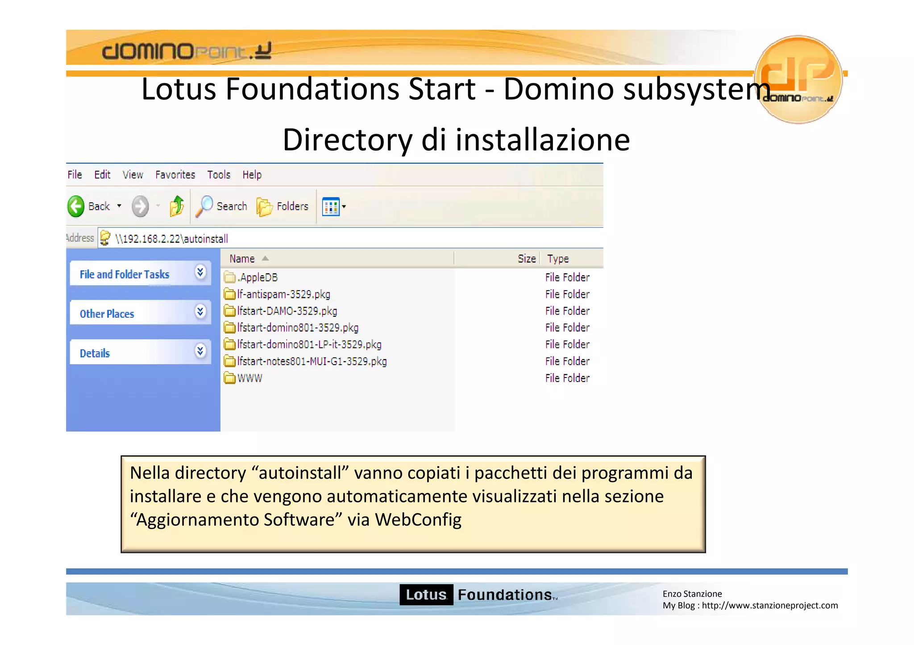Click lfstart-DAMO-3529.pkg file name
The height and width of the screenshot is (645, 914).
click(287, 311)
